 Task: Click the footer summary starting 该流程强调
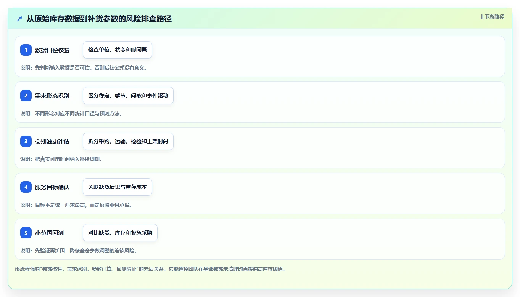(150, 269)
